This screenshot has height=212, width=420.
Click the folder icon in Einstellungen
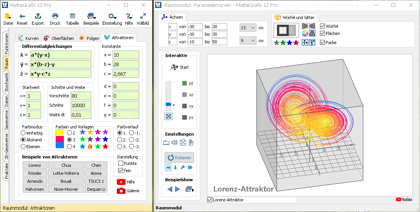click(x=166, y=142)
